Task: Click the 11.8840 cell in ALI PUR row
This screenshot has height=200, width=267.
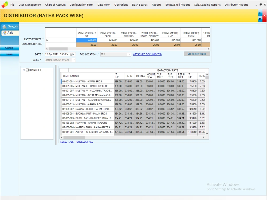Action: (192, 132)
